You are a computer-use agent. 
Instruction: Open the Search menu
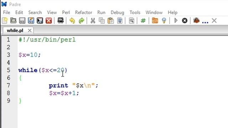pos(35,12)
